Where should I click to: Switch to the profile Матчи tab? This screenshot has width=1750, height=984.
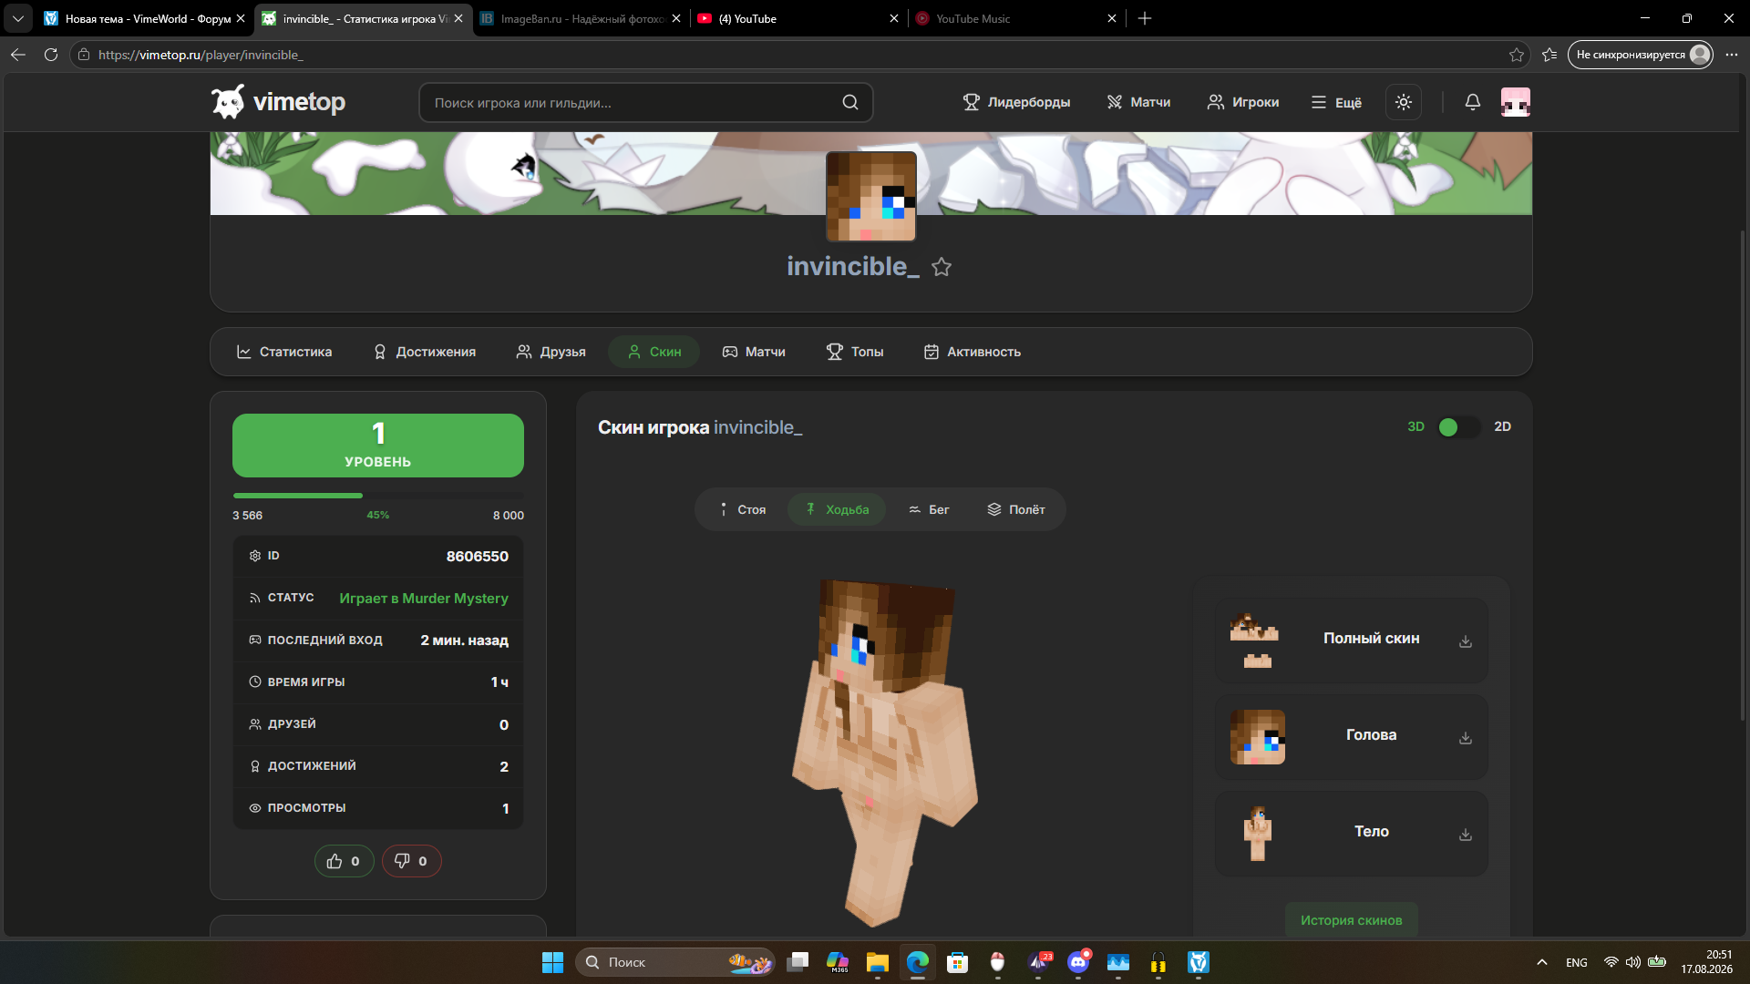[x=754, y=352]
